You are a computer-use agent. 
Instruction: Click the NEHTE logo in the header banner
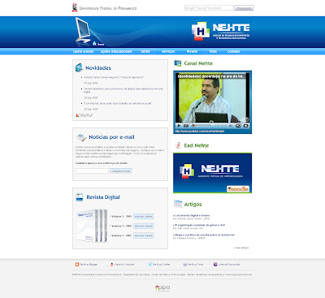point(221,31)
